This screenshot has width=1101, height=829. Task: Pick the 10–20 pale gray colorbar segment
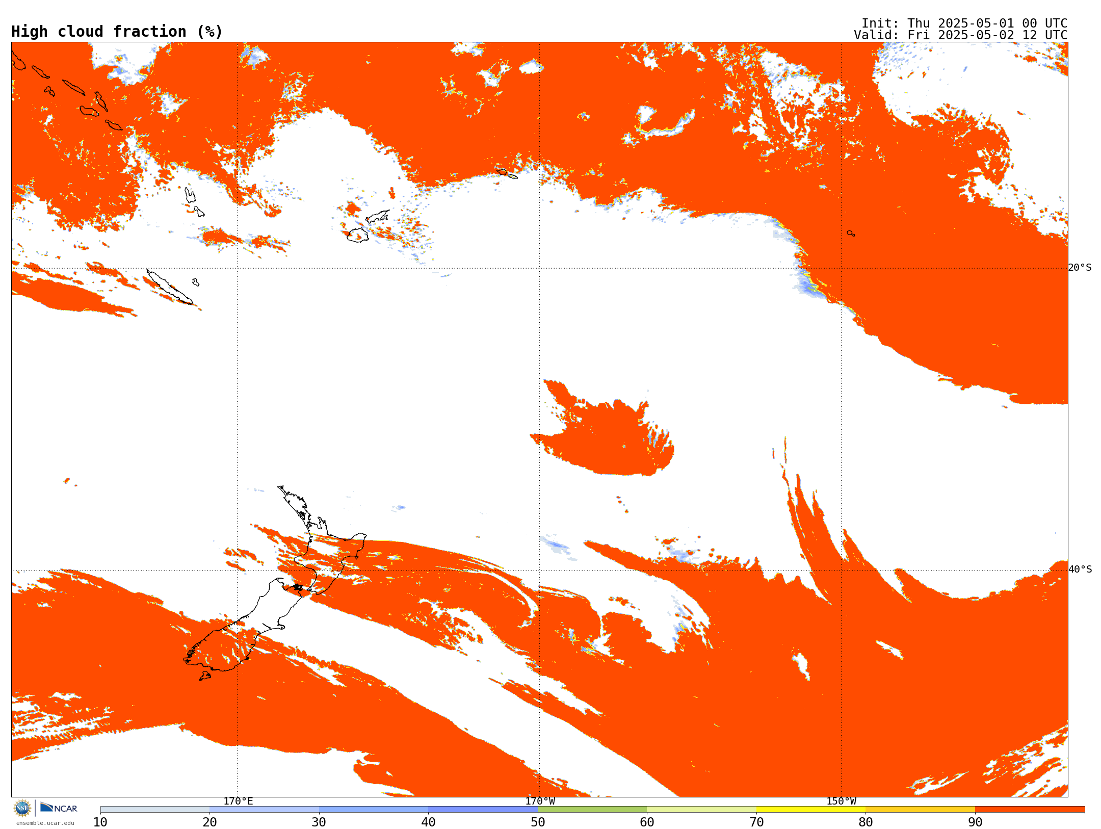point(155,810)
